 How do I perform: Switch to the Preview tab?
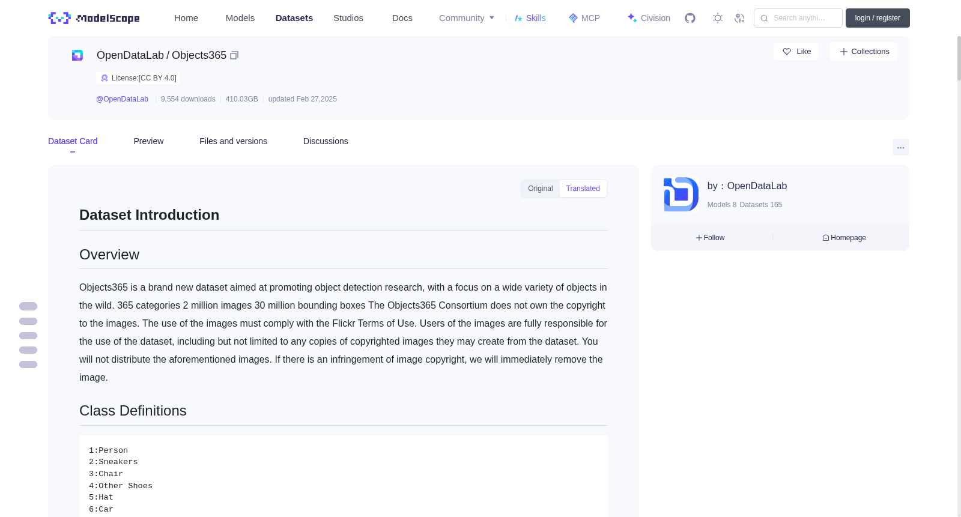point(148,141)
